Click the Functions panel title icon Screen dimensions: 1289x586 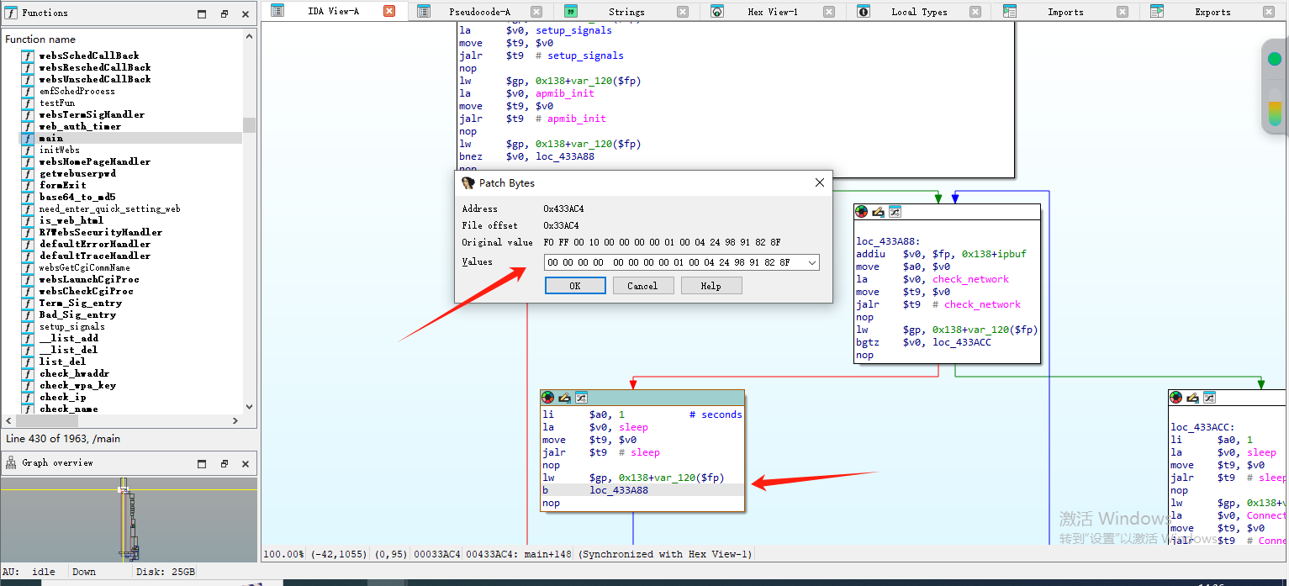coord(12,13)
